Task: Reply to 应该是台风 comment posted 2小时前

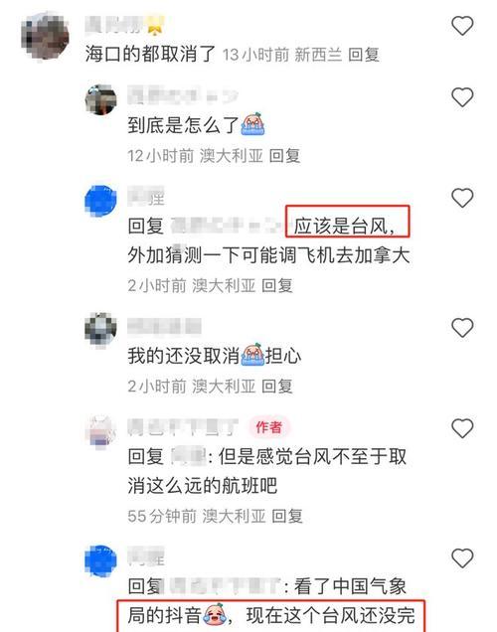Action: point(277,286)
